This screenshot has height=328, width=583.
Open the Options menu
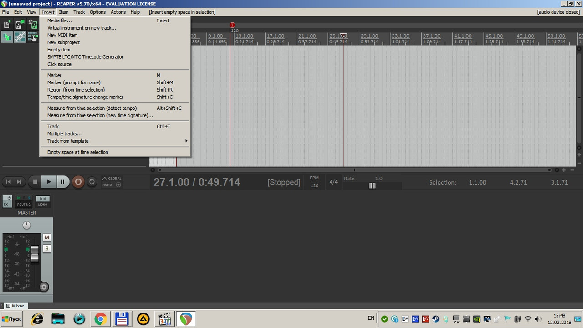click(x=97, y=12)
